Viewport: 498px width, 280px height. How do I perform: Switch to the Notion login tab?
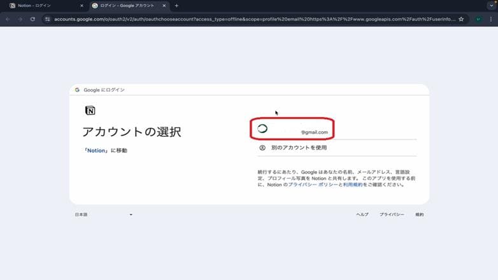[x=46, y=6]
